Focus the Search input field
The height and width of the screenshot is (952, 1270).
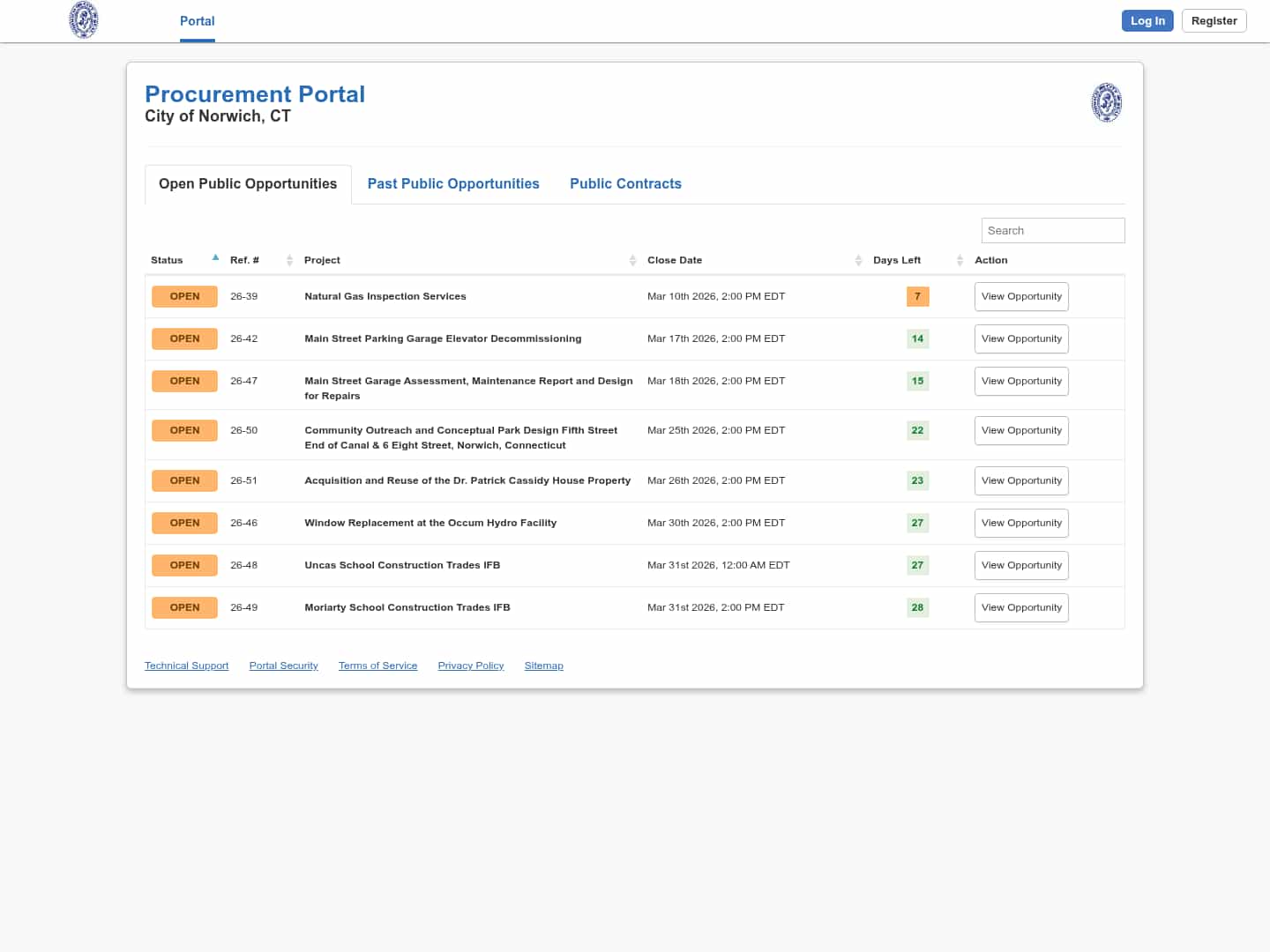(x=1052, y=230)
